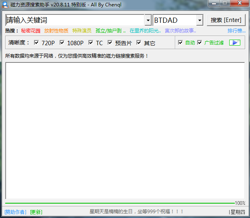Disable the 自动 checkbox
Screen dimensions: 250x218
(x=180, y=42)
